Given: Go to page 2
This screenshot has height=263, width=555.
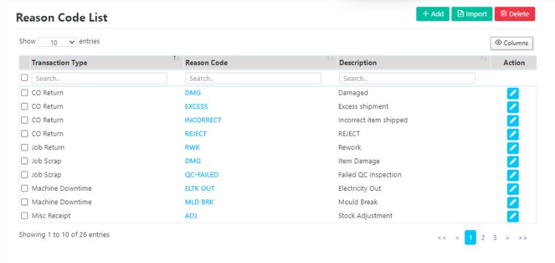Looking at the screenshot, I should pyautogui.click(x=483, y=238).
